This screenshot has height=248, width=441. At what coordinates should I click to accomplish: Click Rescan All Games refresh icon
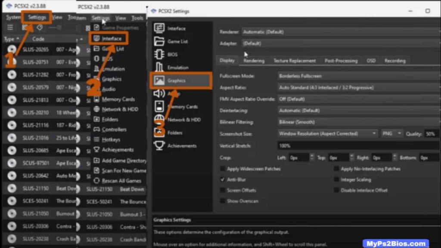coord(96,180)
